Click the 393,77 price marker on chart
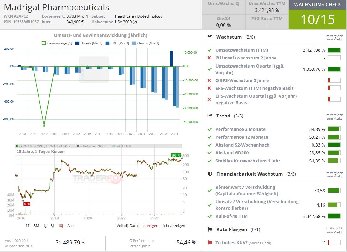Screen dimensions: 347x252 [176, 155]
